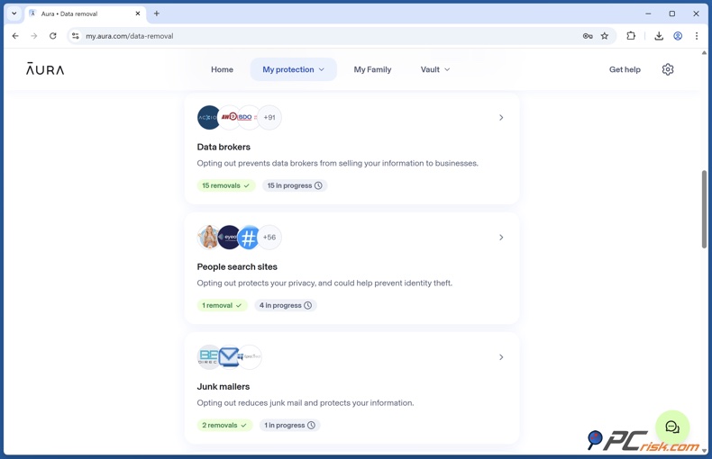Click the 15 removals badge
The width and height of the screenshot is (712, 459).
[x=225, y=185]
